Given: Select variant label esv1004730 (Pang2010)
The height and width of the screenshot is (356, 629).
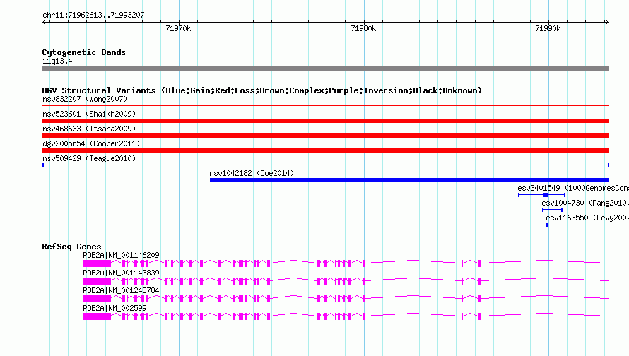Looking at the screenshot, I should [x=585, y=203].
